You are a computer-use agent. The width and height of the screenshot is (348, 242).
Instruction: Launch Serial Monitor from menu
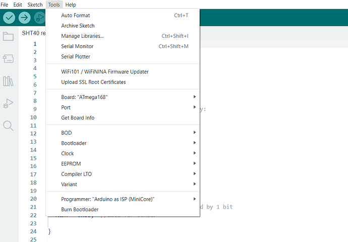pos(123,46)
